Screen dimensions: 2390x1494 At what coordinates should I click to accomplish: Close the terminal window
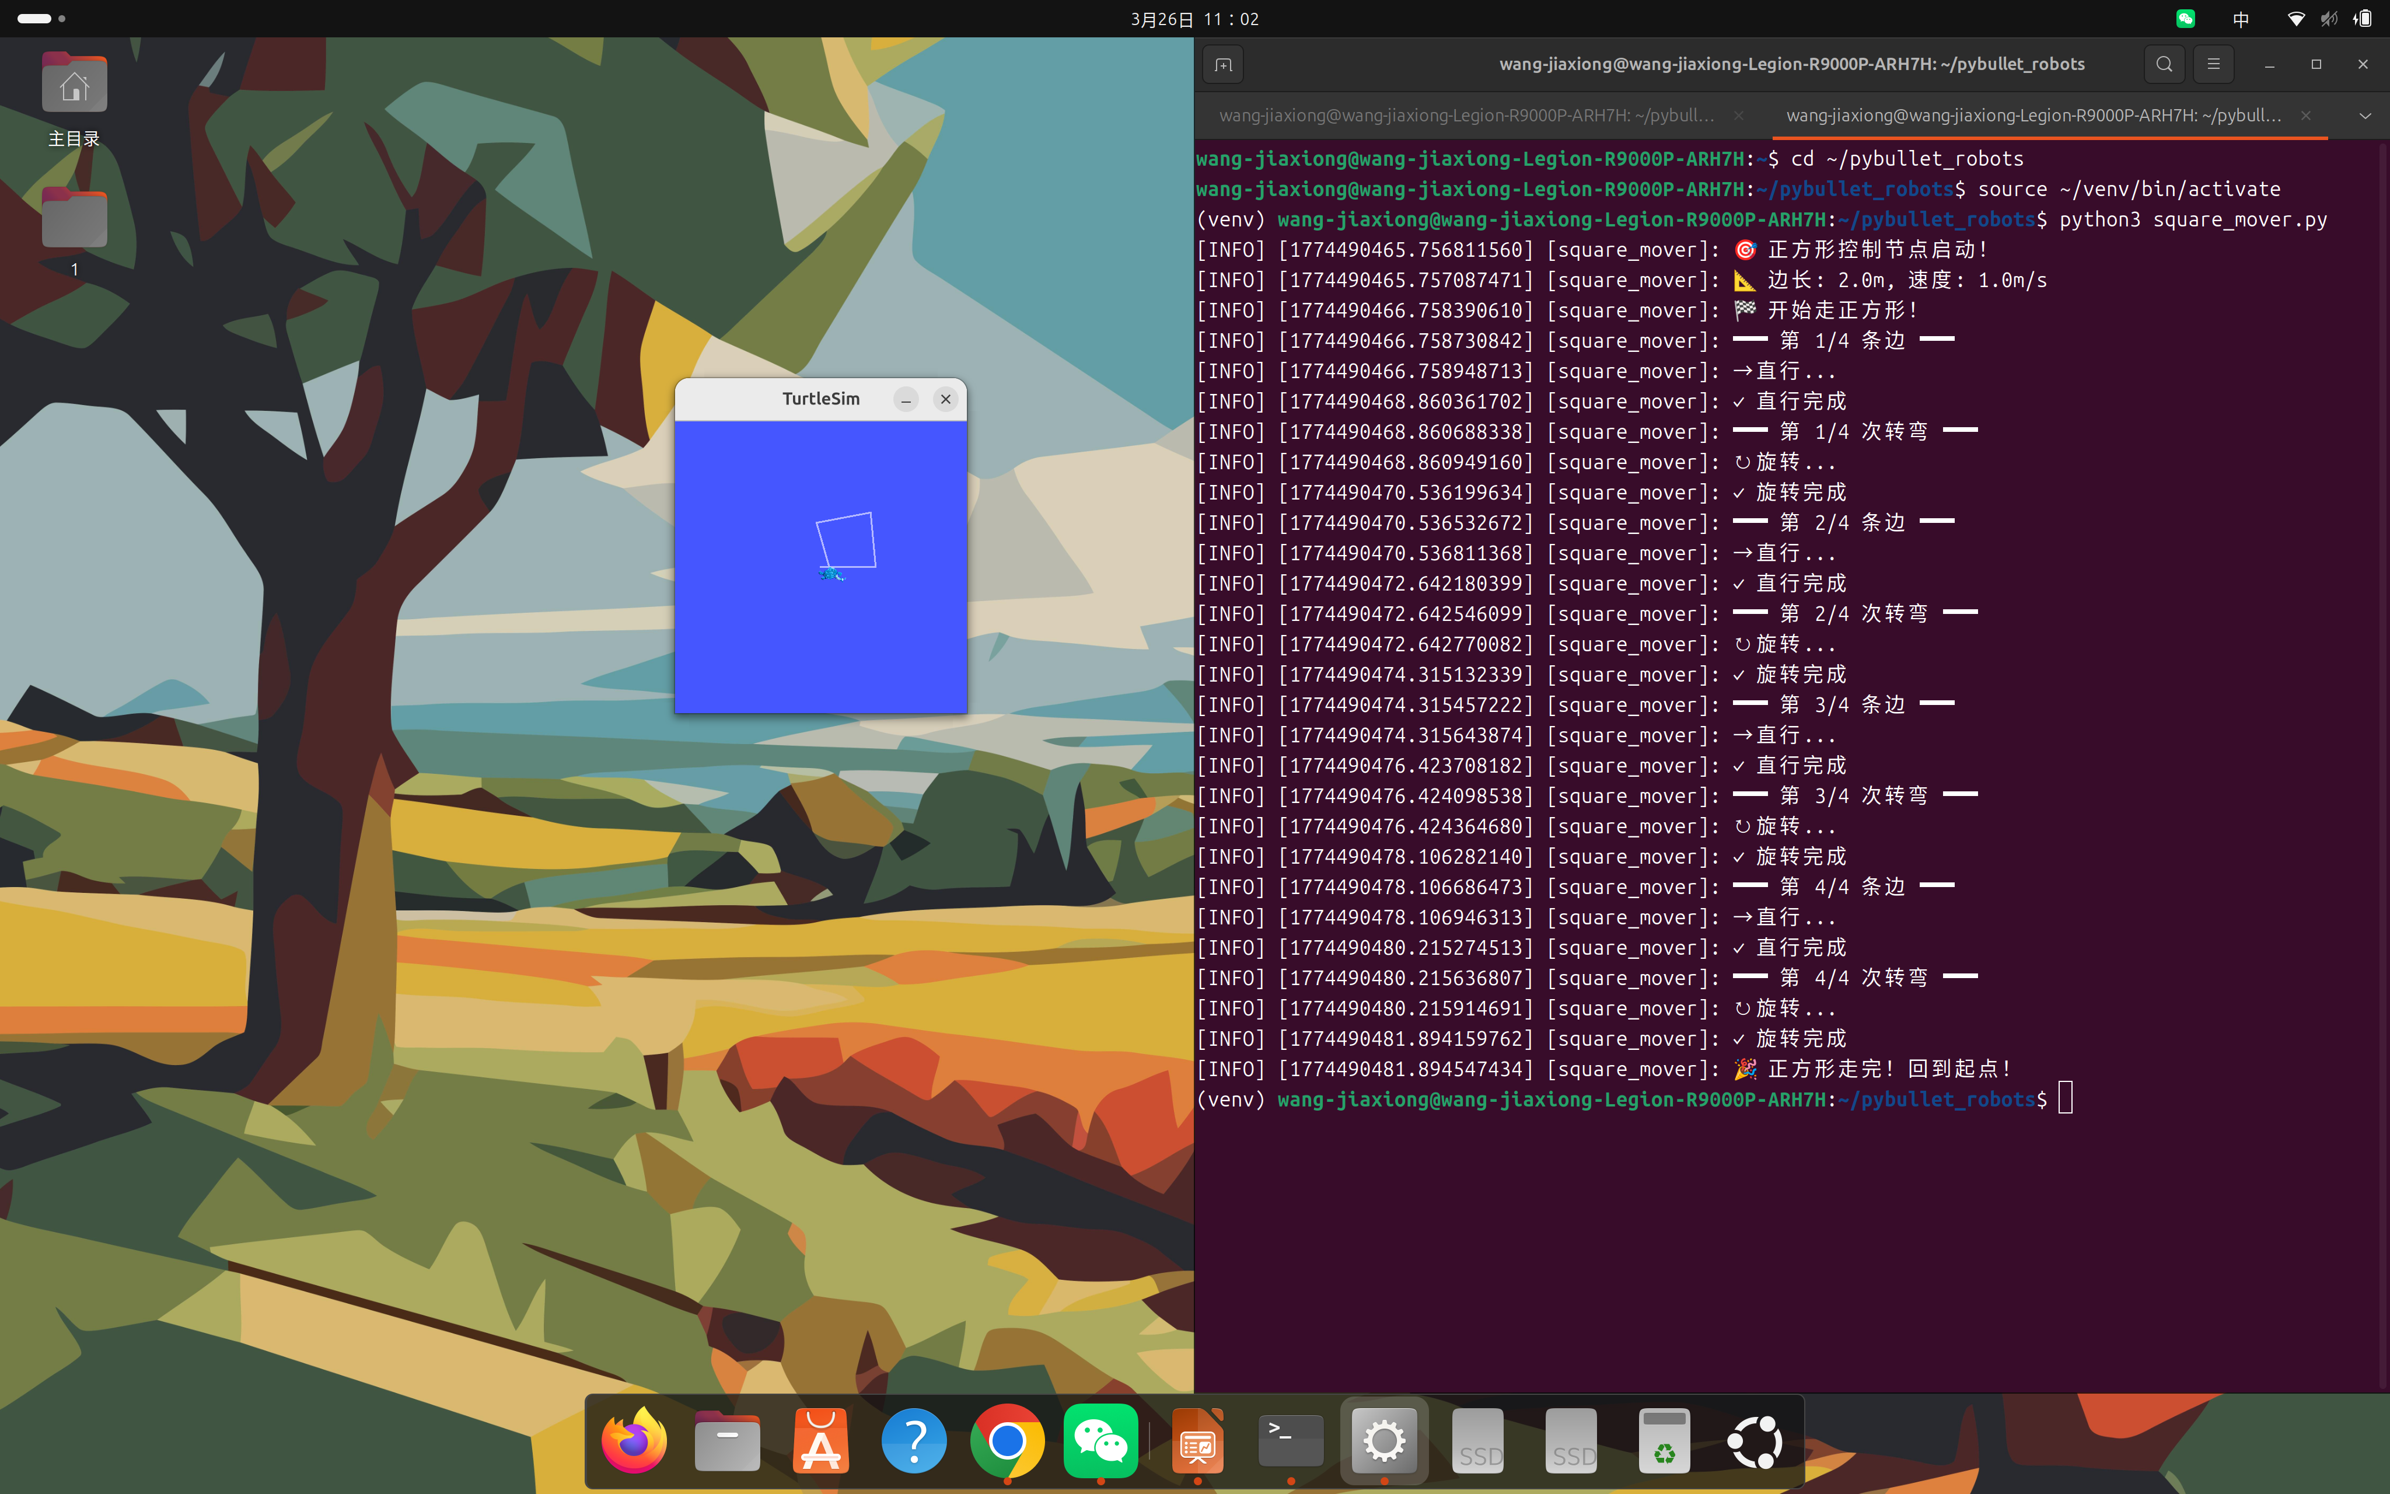tap(2363, 65)
